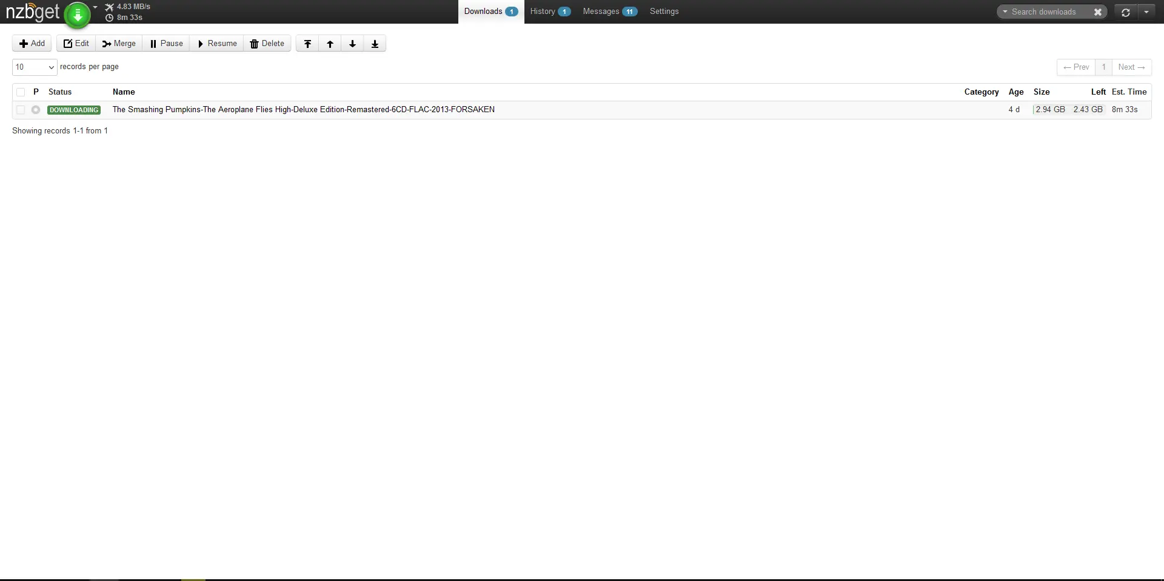Click the Downloads count badge showing 1
Screen dimensions: 1164x581
(x=511, y=12)
